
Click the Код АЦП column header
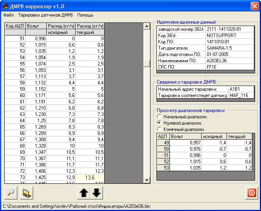click(x=15, y=26)
